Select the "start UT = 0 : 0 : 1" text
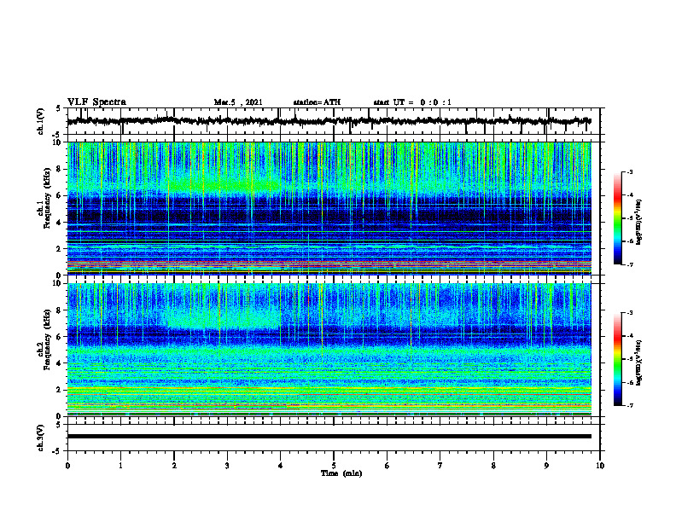The width and height of the screenshot is (676, 522). coord(412,102)
